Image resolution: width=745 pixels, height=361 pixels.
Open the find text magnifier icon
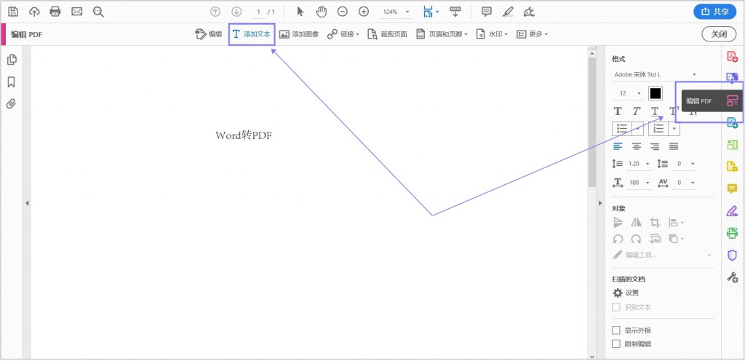pyautogui.click(x=98, y=12)
